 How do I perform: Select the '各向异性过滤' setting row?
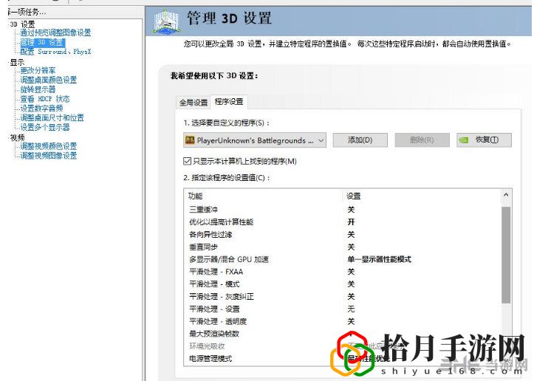pos(342,234)
